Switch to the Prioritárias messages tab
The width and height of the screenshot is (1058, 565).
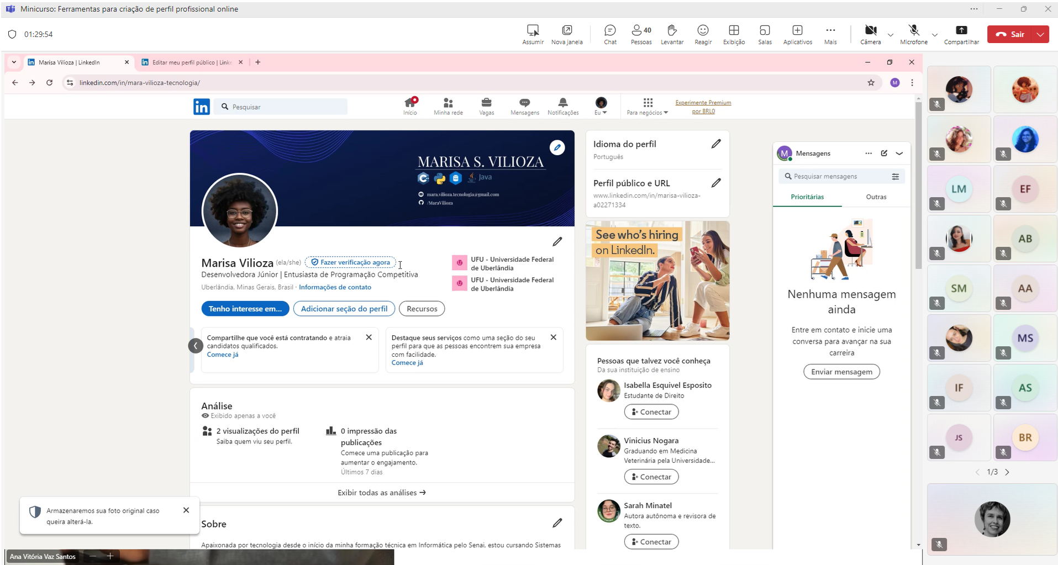point(807,197)
